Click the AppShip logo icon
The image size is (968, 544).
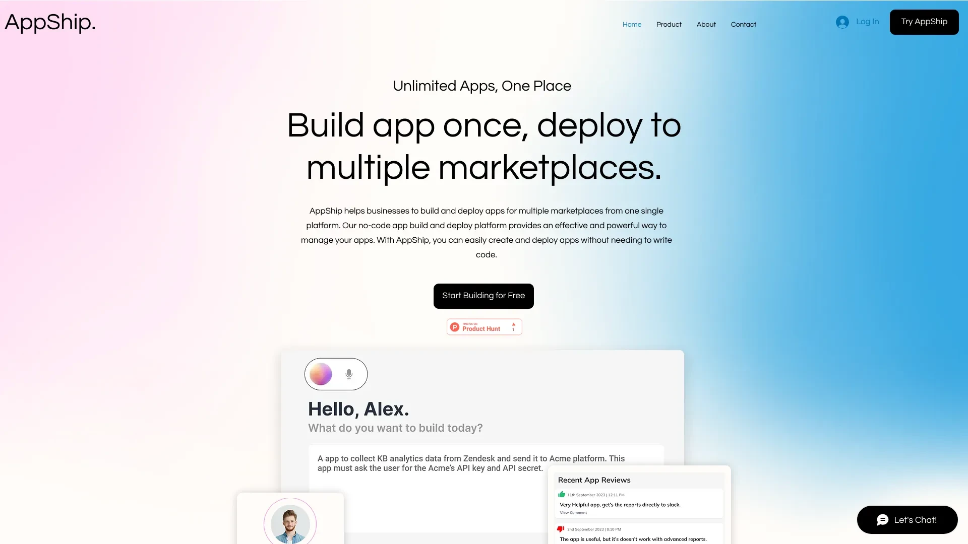(50, 22)
